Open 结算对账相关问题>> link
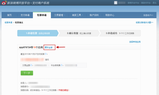This screenshot has width=159, height=95. pos(144,22)
